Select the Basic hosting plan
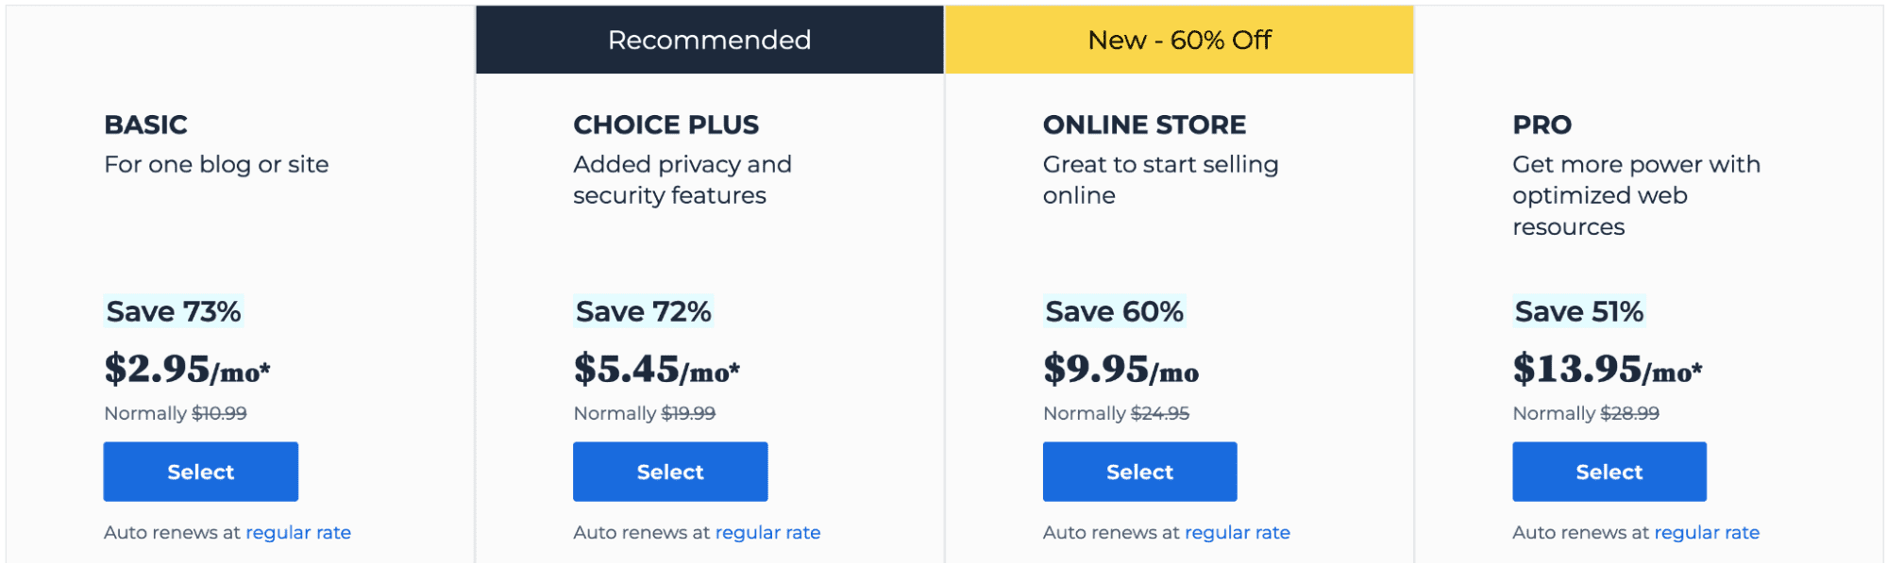This screenshot has height=564, width=1887. 200,472
